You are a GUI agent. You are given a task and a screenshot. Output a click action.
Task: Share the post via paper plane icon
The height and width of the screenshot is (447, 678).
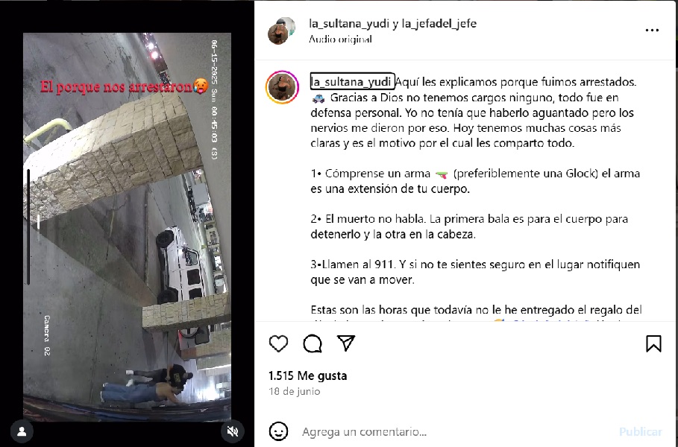click(x=346, y=343)
